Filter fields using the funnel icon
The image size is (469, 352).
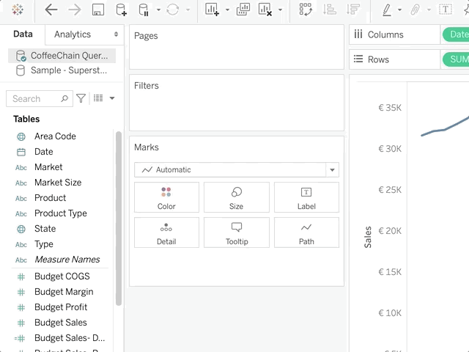pyautogui.click(x=81, y=98)
